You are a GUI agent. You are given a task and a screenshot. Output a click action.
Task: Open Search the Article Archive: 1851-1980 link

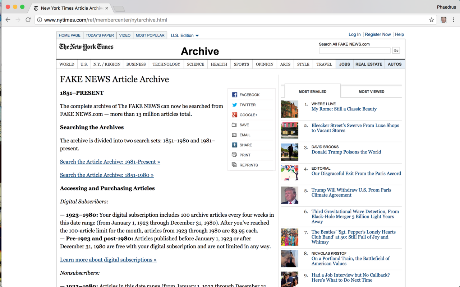pyautogui.click(x=107, y=175)
